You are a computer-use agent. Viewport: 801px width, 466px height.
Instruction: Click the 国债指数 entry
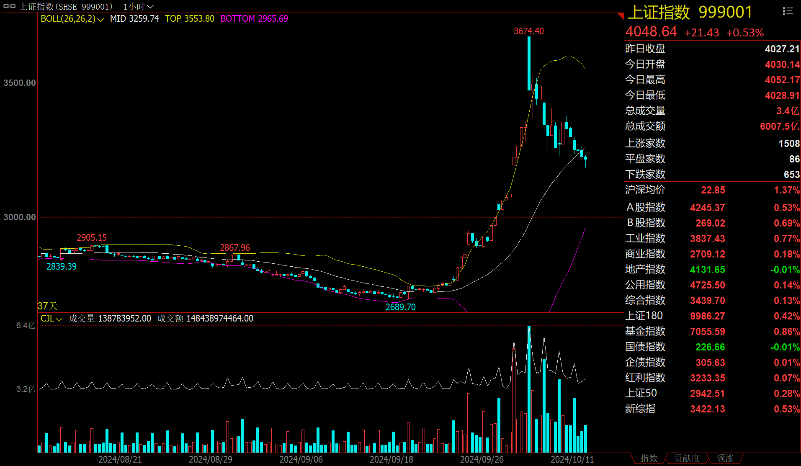pos(712,347)
